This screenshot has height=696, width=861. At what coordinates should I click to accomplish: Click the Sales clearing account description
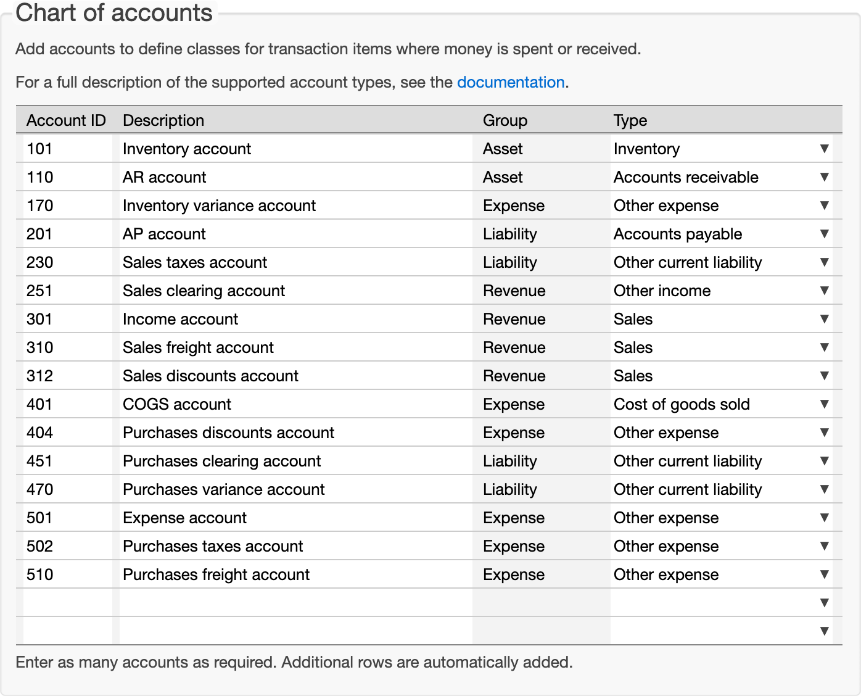pos(295,291)
